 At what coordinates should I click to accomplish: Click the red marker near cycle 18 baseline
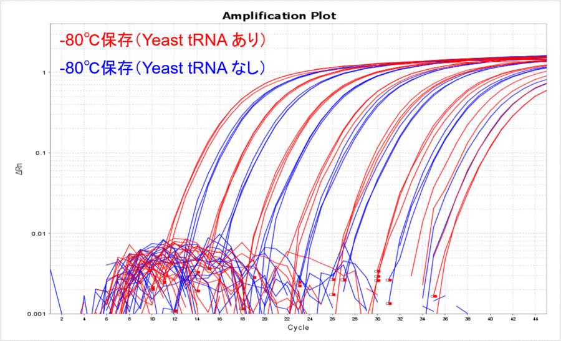[243, 309]
